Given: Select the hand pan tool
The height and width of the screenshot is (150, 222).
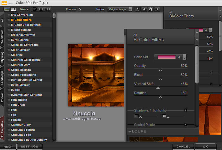Looking at the screenshot, I should pos(150,9).
